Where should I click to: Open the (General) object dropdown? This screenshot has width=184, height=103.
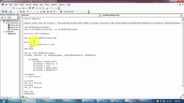click(100, 15)
